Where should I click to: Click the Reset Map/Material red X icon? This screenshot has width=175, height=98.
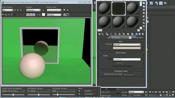pos(111,34)
